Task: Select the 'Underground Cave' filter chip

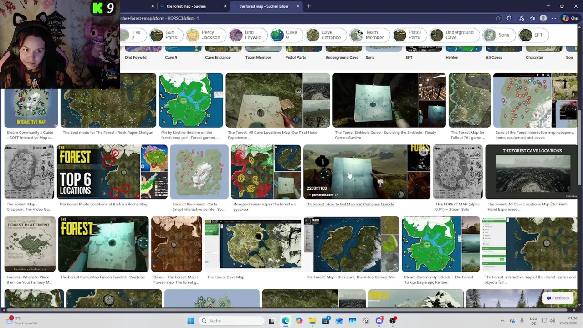Action: [x=454, y=35]
